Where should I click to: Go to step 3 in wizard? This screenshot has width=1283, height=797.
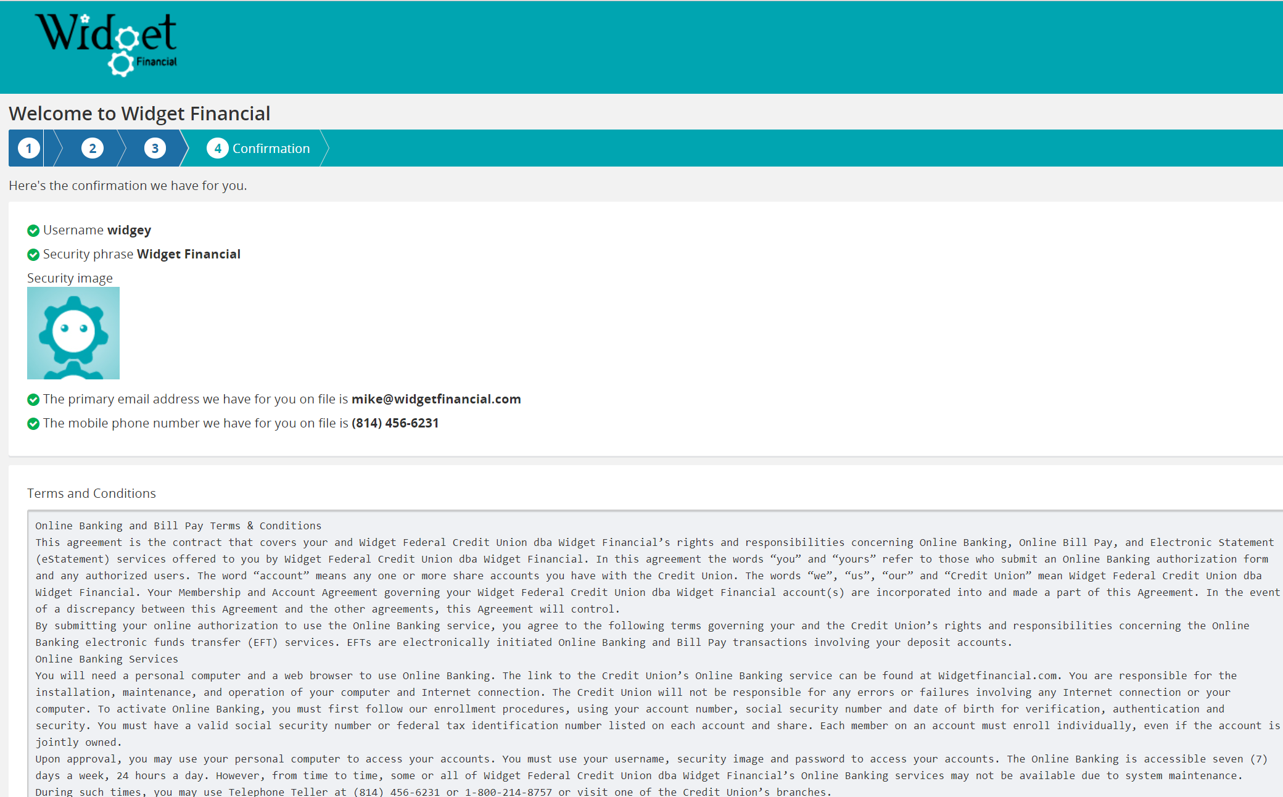point(155,149)
